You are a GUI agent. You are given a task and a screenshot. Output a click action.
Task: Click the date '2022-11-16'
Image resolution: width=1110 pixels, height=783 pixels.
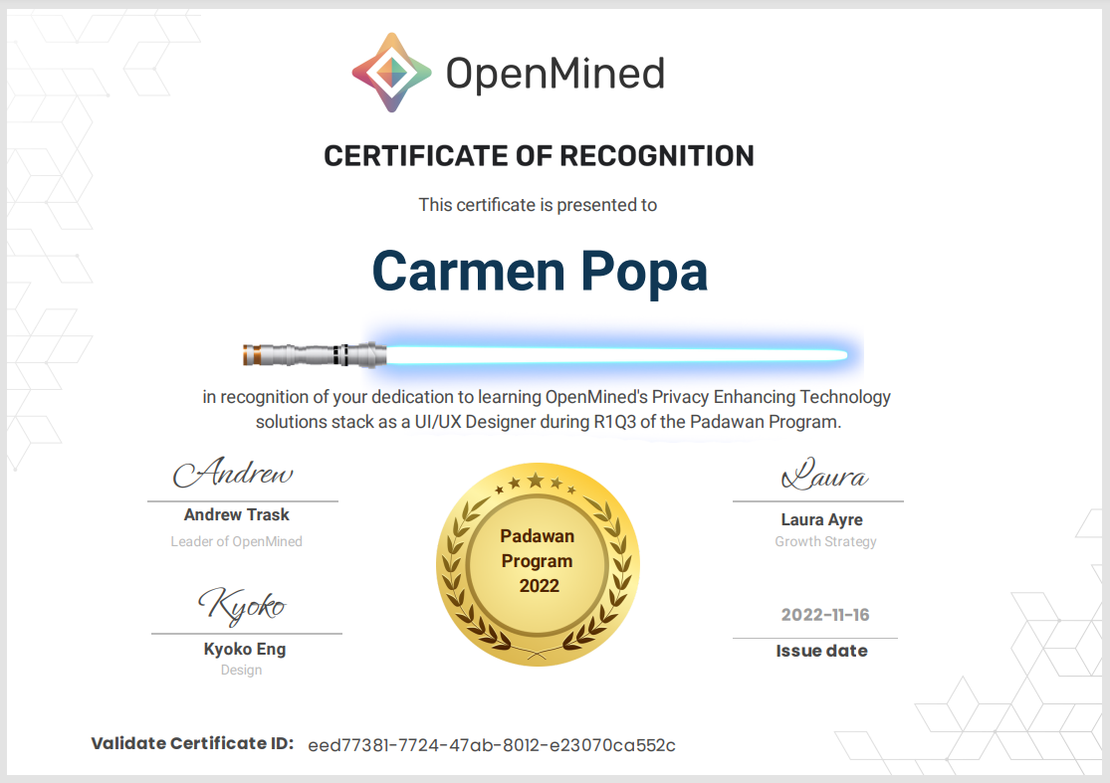[x=825, y=616]
